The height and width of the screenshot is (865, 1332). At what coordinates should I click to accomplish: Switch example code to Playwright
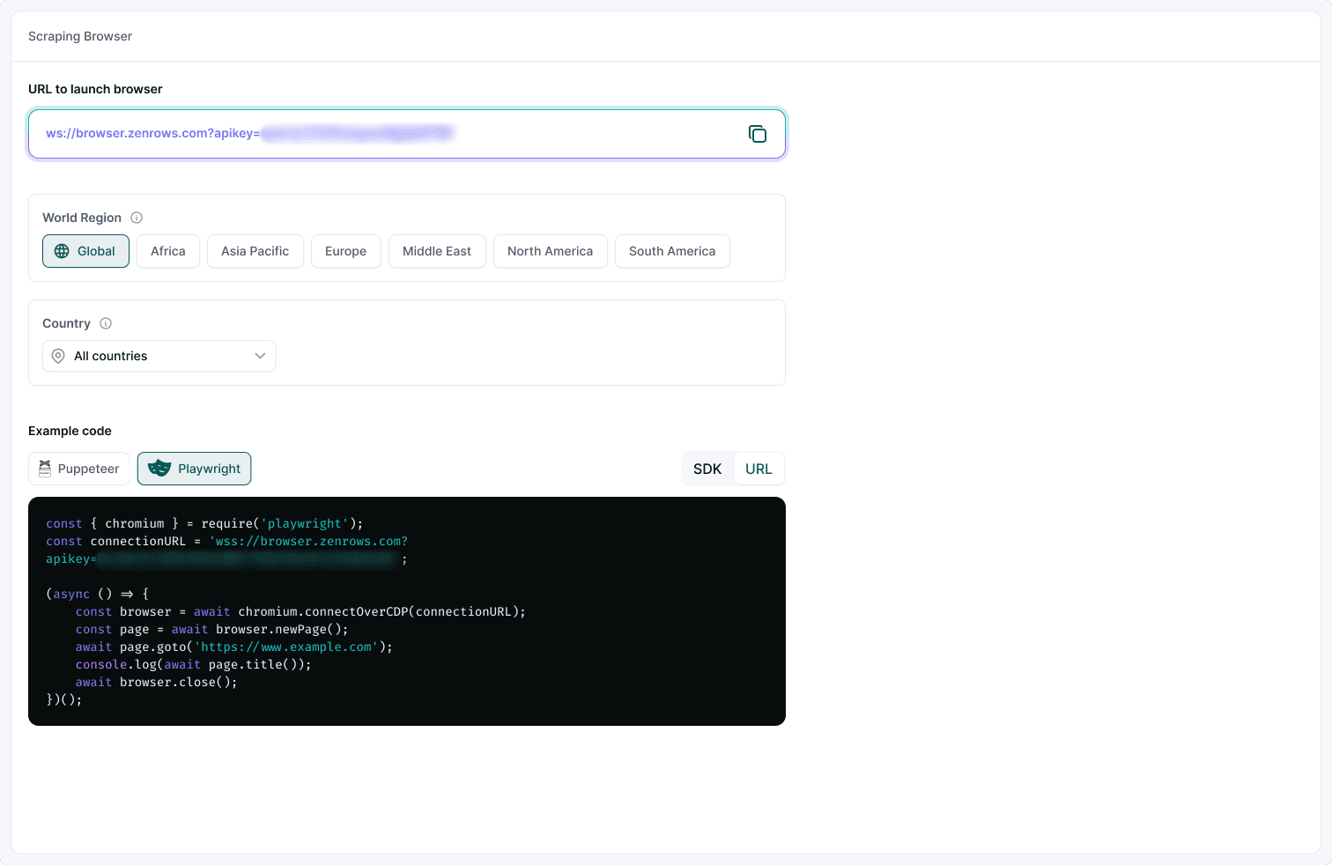coord(195,469)
